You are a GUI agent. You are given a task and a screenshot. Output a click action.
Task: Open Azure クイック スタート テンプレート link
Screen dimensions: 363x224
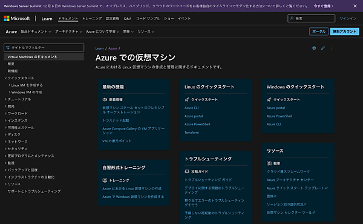pos(297,188)
